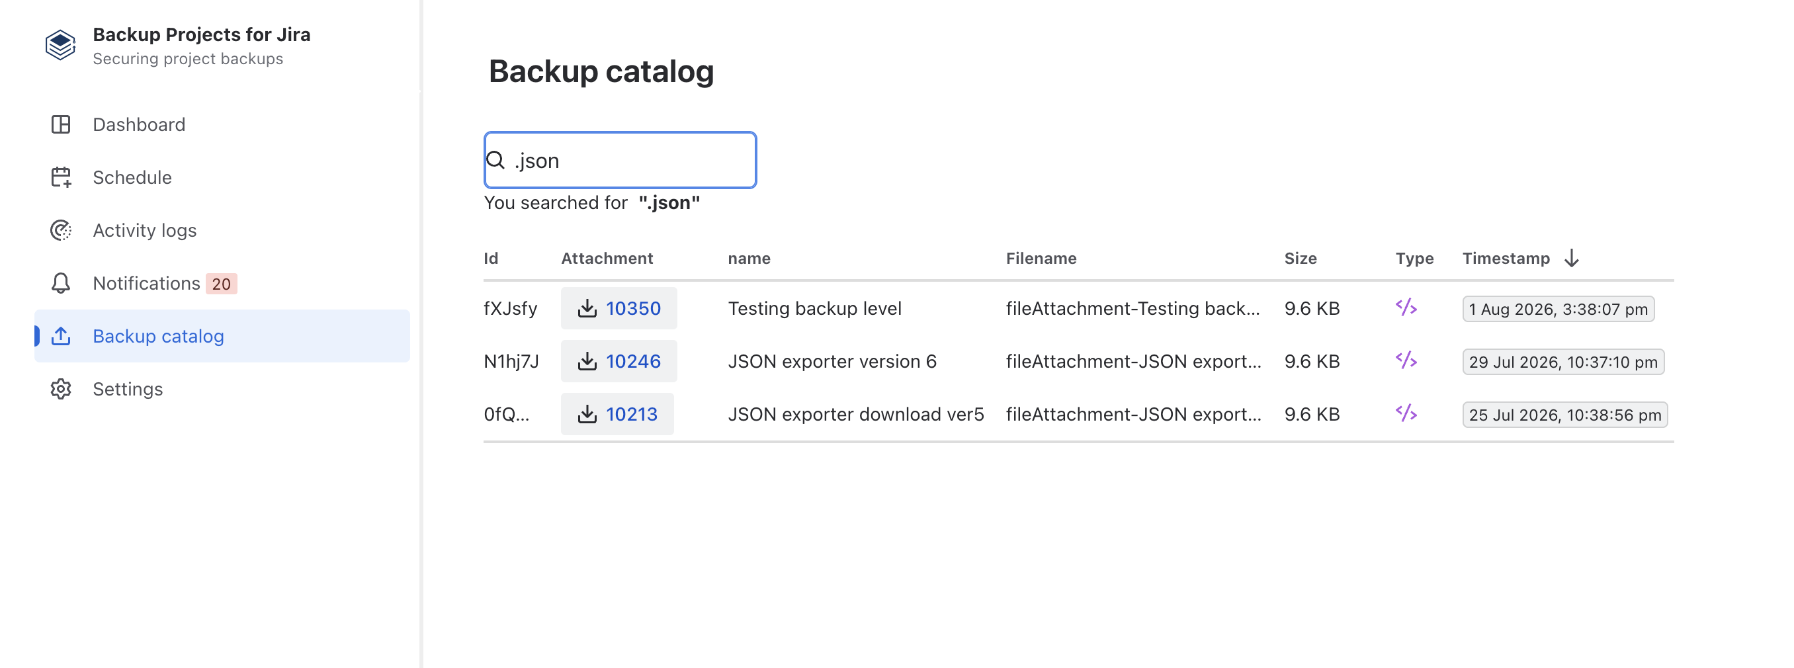This screenshot has width=1794, height=668.
Task: Download attachment 10213
Action: click(x=617, y=414)
